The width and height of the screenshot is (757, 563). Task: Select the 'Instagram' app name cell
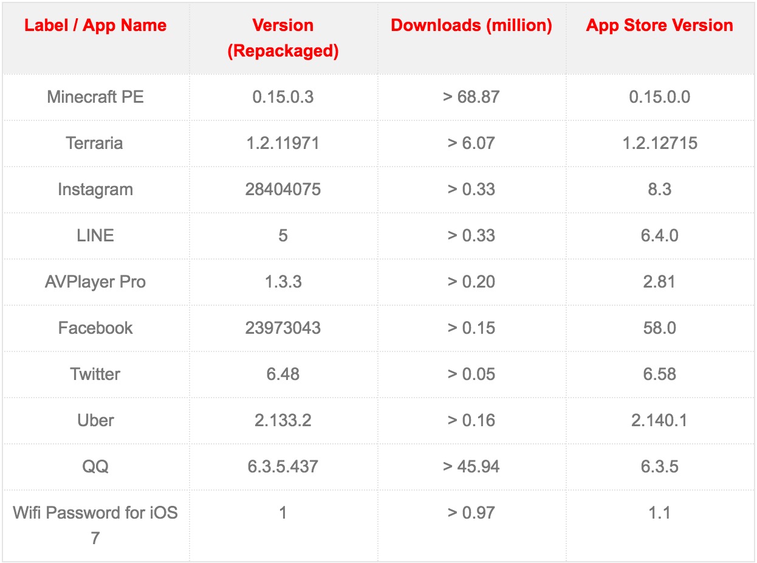coord(95,189)
